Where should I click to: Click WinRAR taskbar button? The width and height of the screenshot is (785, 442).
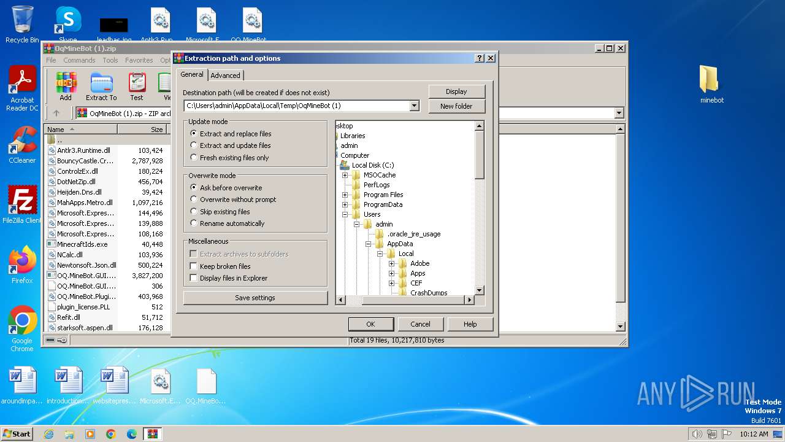coord(153,434)
